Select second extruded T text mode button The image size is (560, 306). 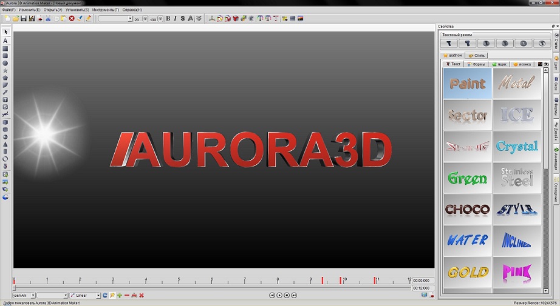point(468,44)
